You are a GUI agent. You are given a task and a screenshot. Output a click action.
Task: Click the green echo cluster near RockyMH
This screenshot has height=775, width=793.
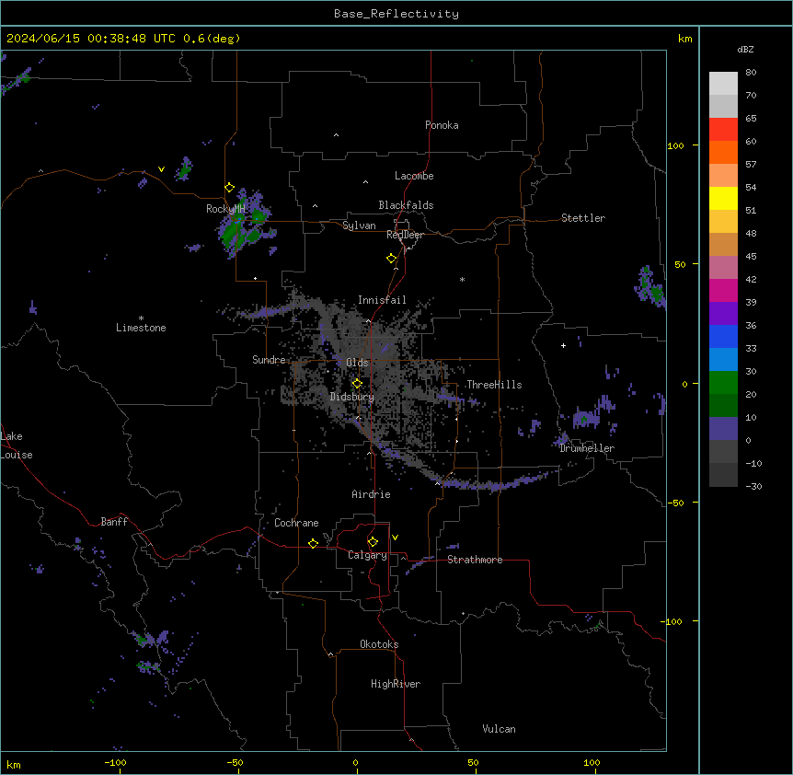coord(246,224)
